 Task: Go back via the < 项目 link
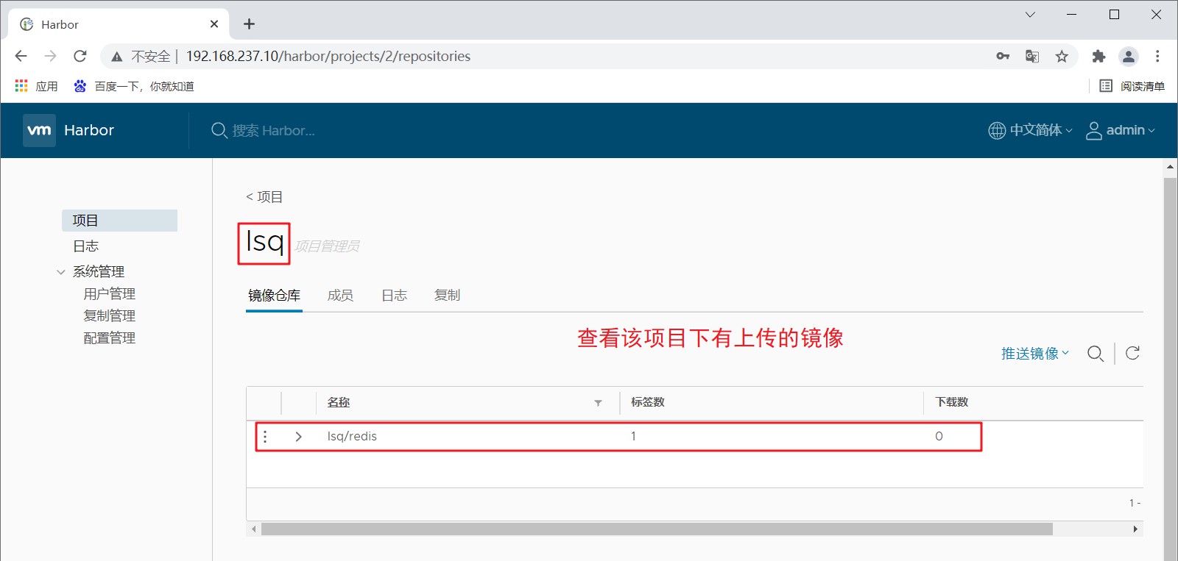[x=264, y=197]
